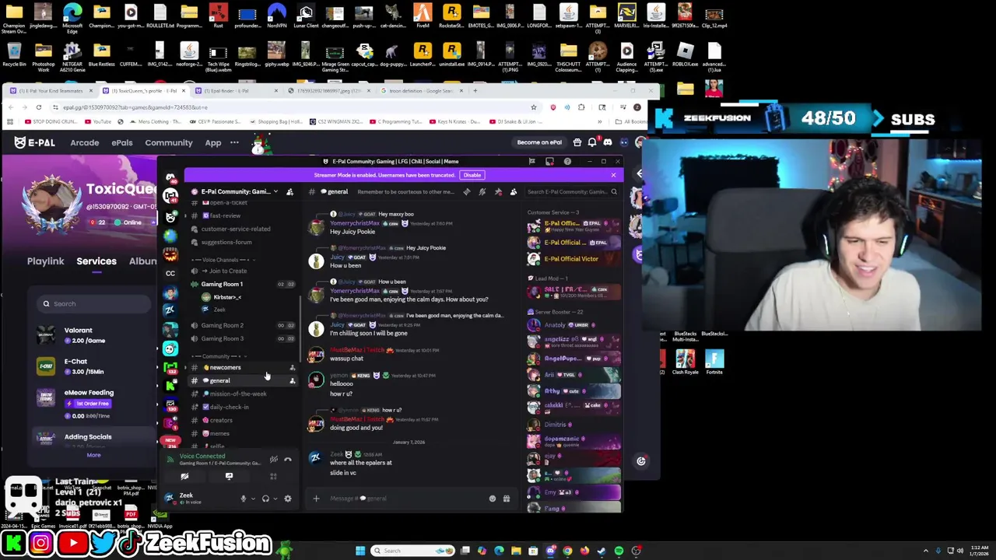
Task: Deafen using the headphones icon
Action: coord(265,499)
